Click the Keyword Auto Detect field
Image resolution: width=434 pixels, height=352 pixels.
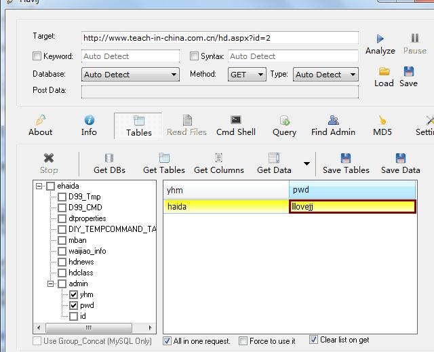pos(130,56)
